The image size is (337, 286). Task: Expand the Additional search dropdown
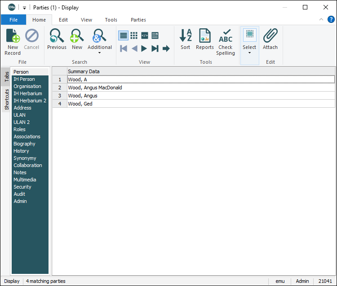tap(99, 53)
